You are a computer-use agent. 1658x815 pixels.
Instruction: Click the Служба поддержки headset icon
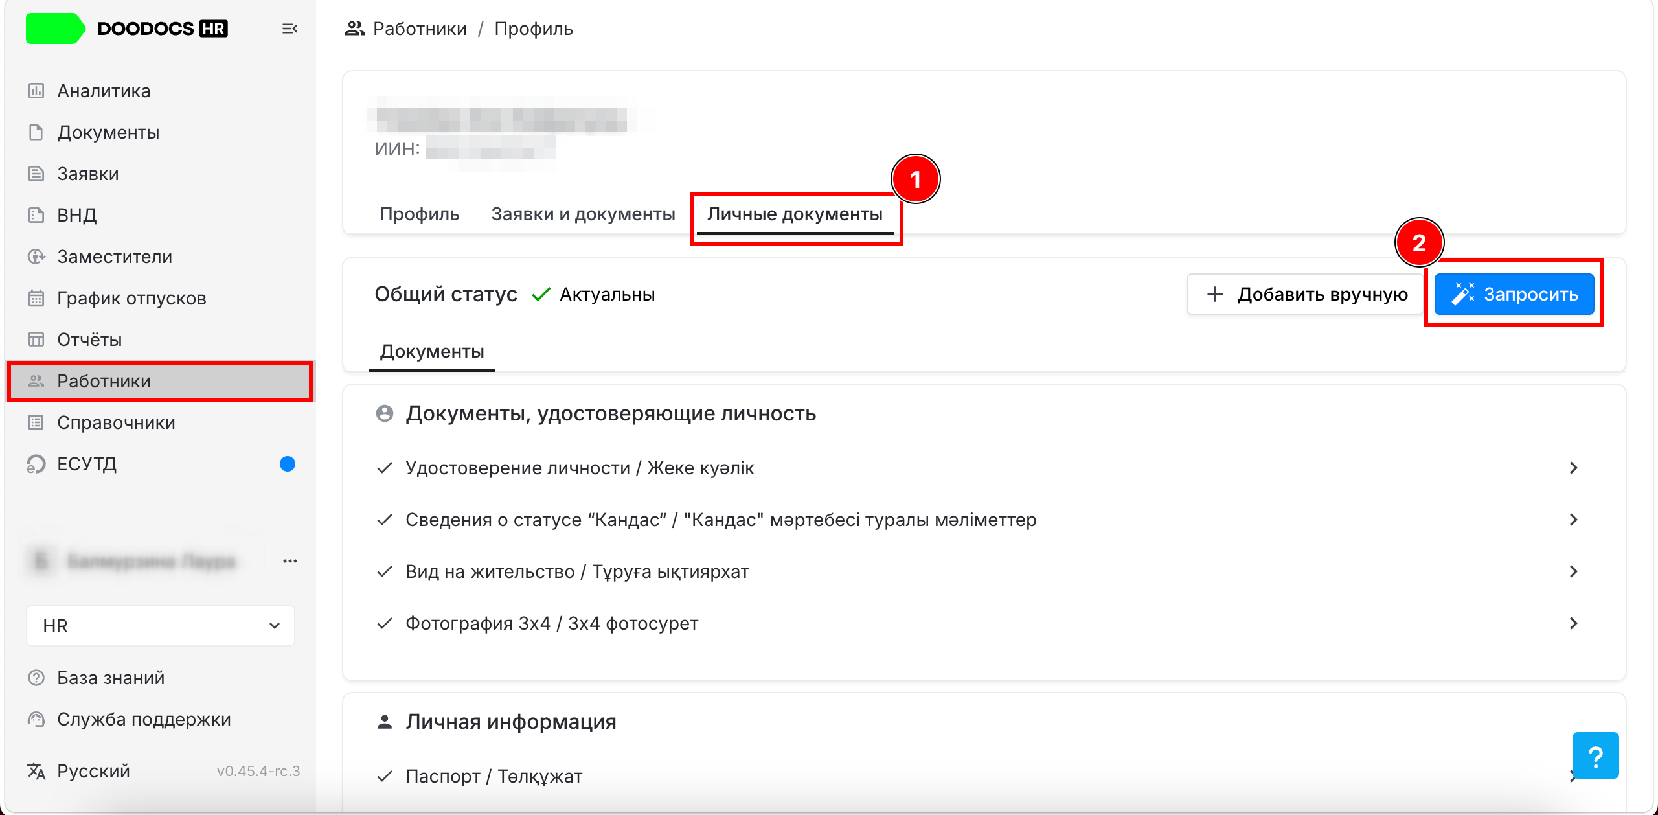click(x=36, y=719)
